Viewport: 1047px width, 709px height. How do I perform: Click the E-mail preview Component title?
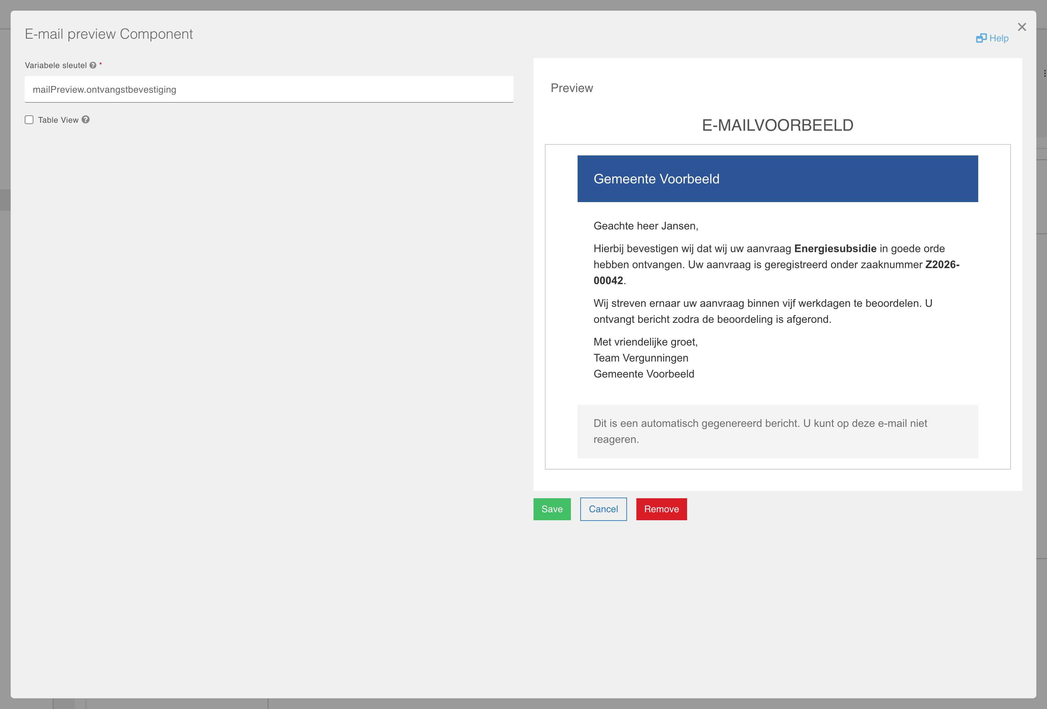click(x=109, y=34)
